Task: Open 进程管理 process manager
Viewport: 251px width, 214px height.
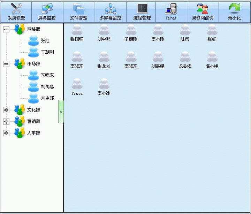Action: 142,12
